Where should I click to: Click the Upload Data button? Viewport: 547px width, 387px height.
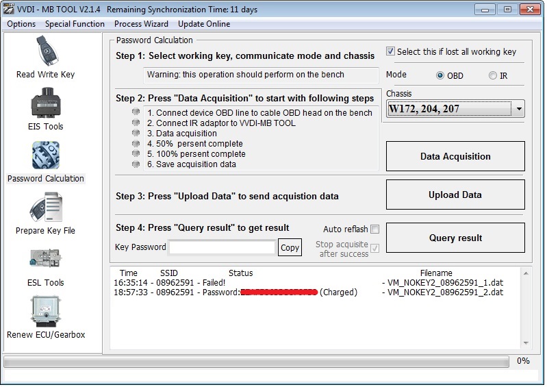[455, 195]
